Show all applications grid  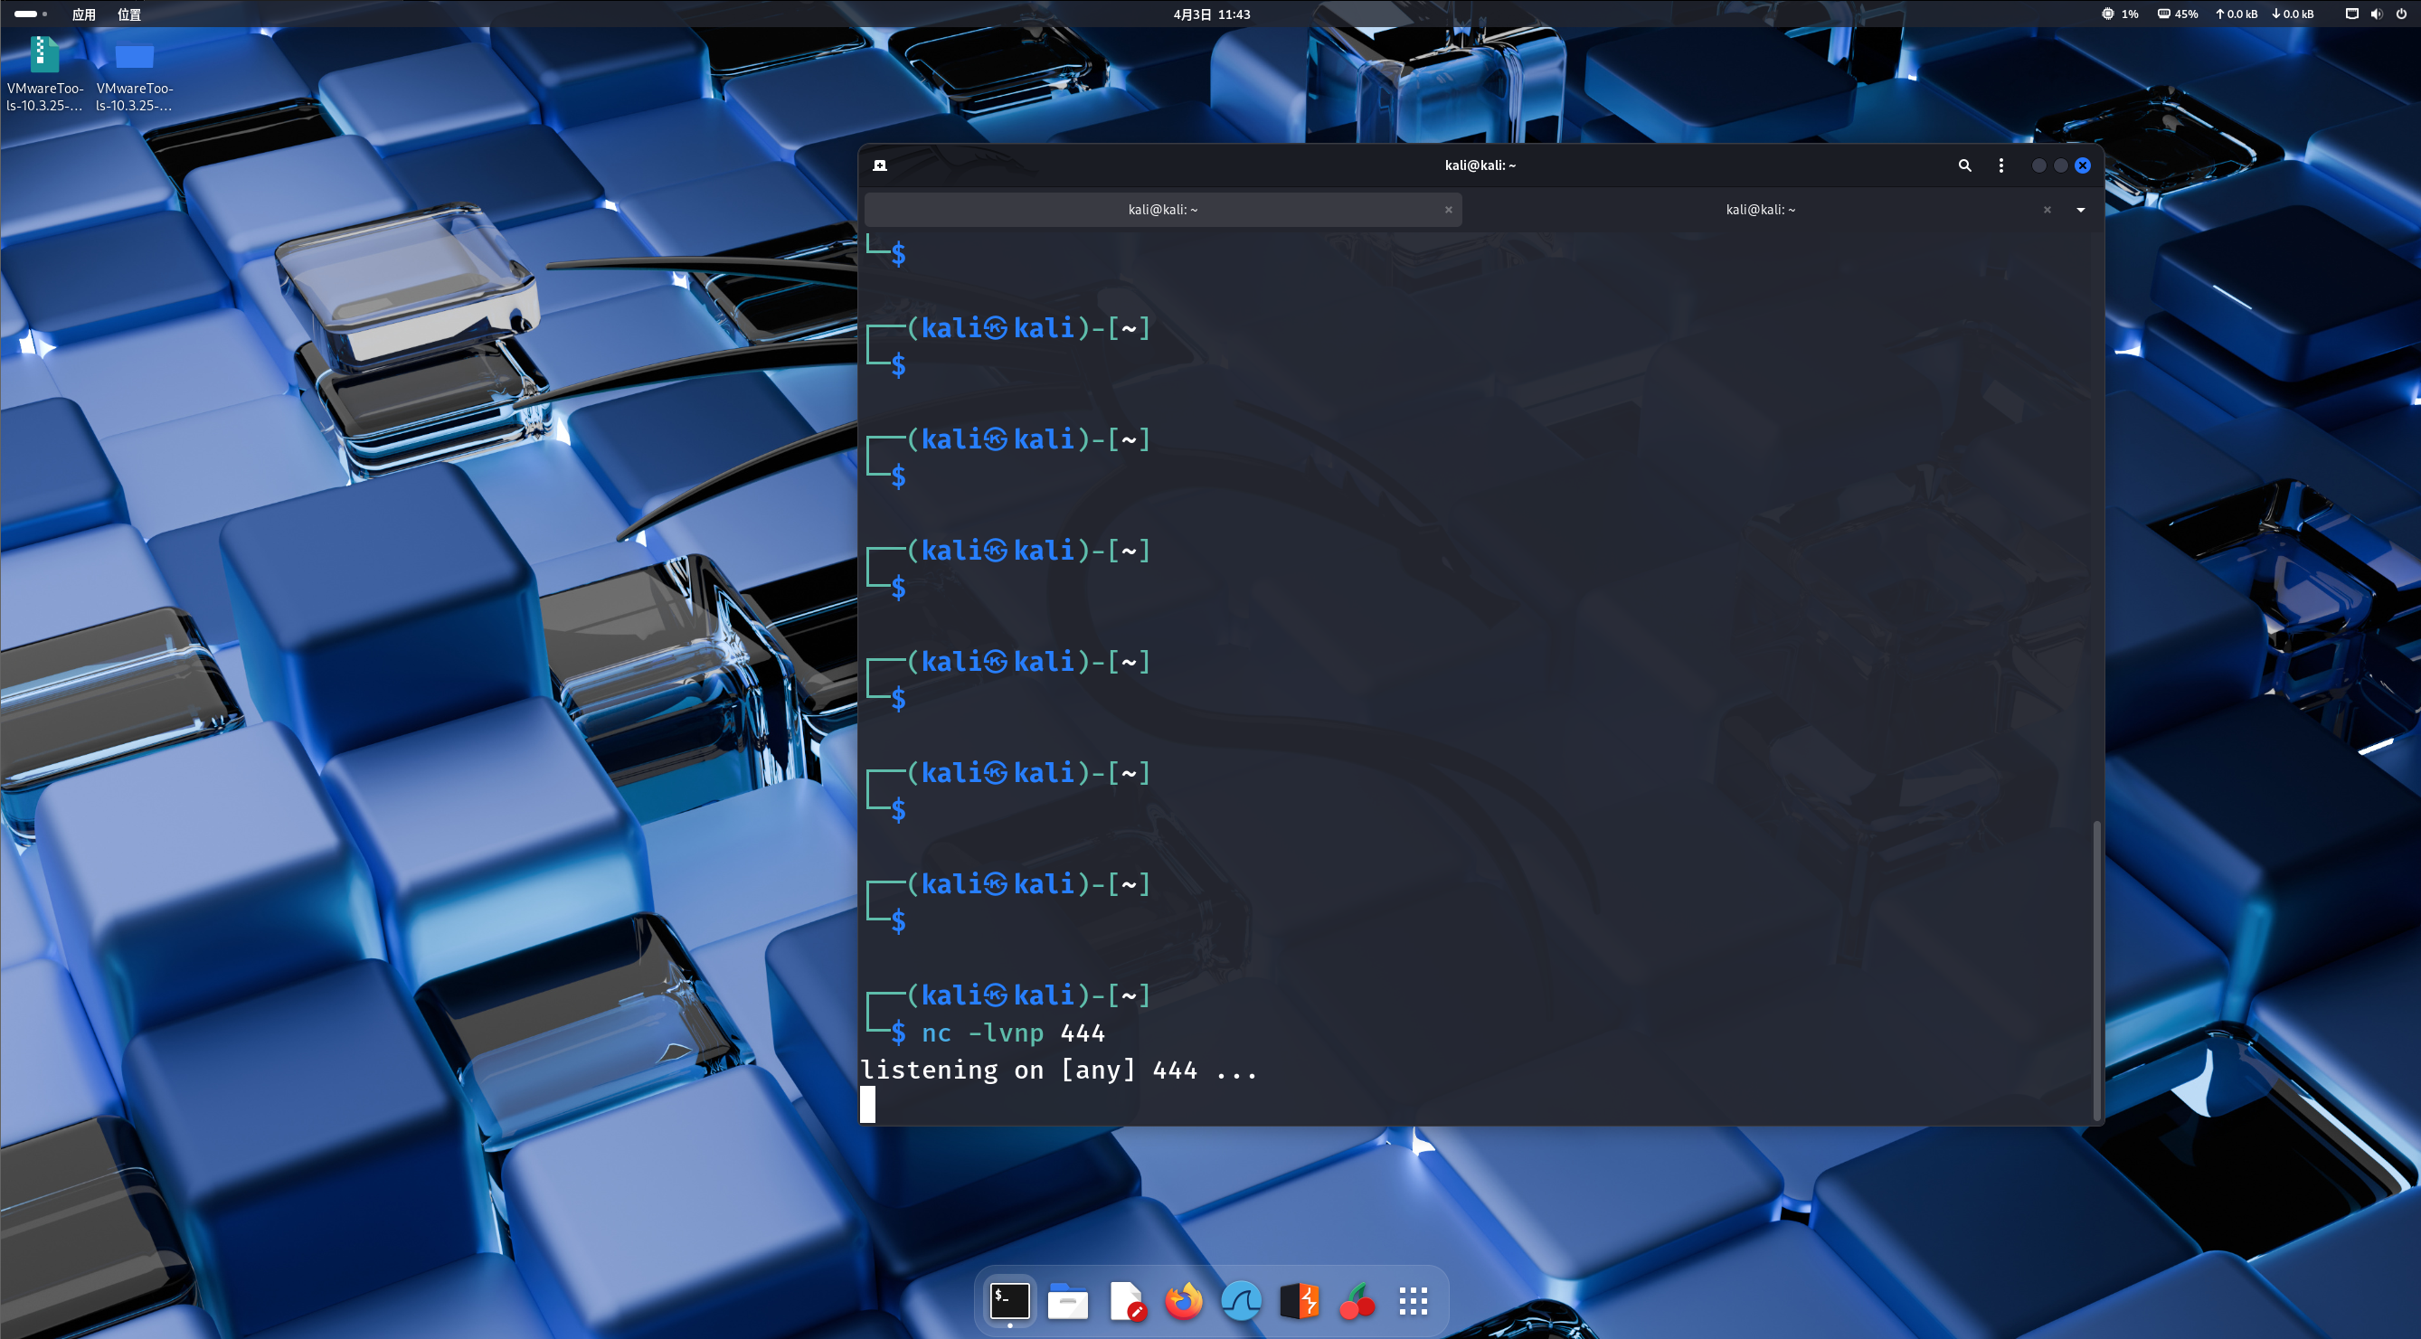click(x=1413, y=1301)
